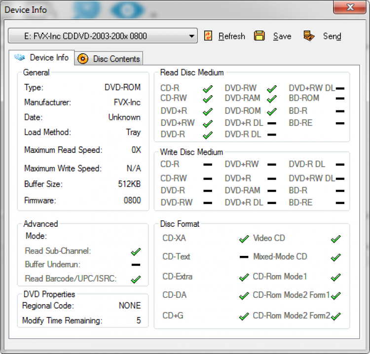Screen dimensions: 370x354
Task: Click the Maximum Write Speed value N/A
Action: click(134, 168)
